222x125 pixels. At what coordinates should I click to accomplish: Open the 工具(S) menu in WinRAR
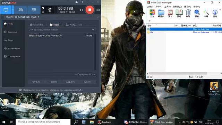pos(168,7)
